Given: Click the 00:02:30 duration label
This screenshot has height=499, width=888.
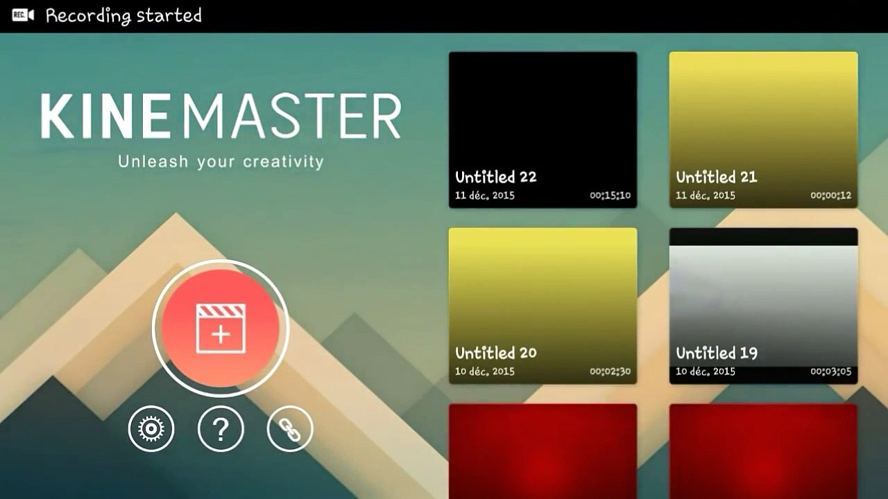Looking at the screenshot, I should click(x=610, y=371).
